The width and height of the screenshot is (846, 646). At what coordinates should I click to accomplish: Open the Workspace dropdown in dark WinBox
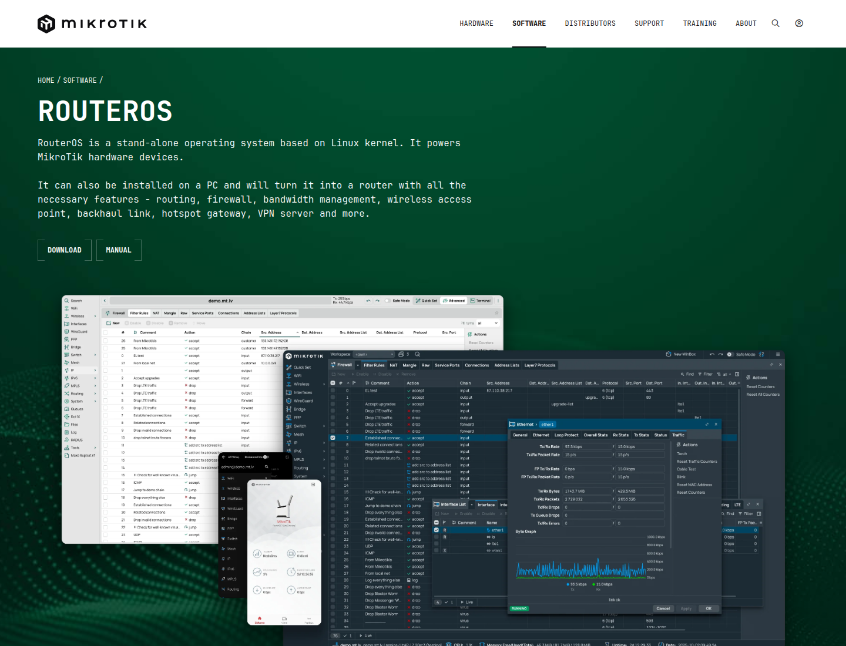[374, 354]
